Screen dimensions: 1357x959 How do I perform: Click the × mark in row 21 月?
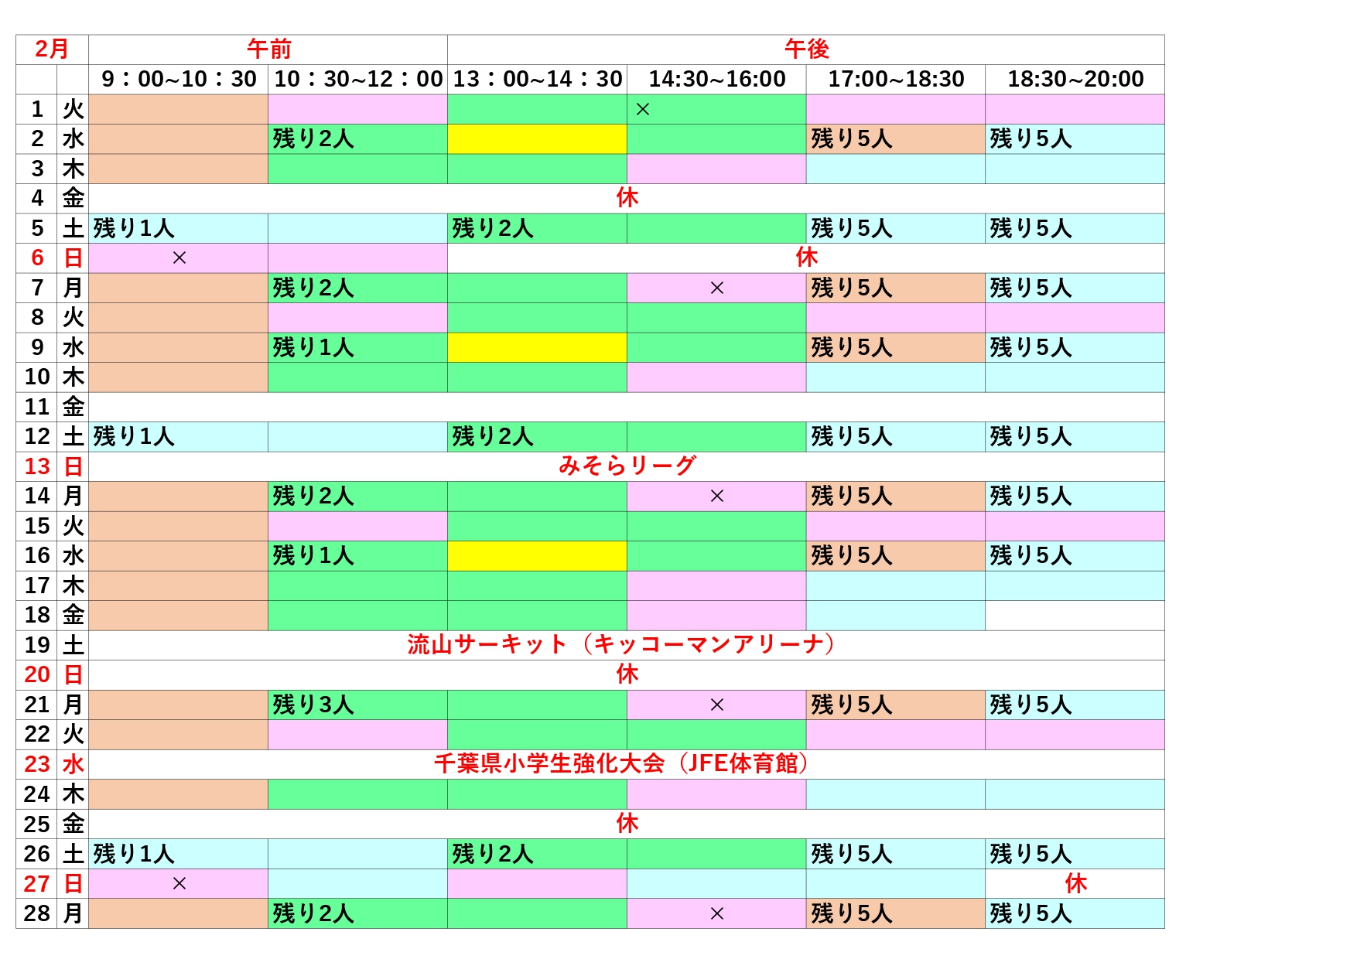(717, 705)
